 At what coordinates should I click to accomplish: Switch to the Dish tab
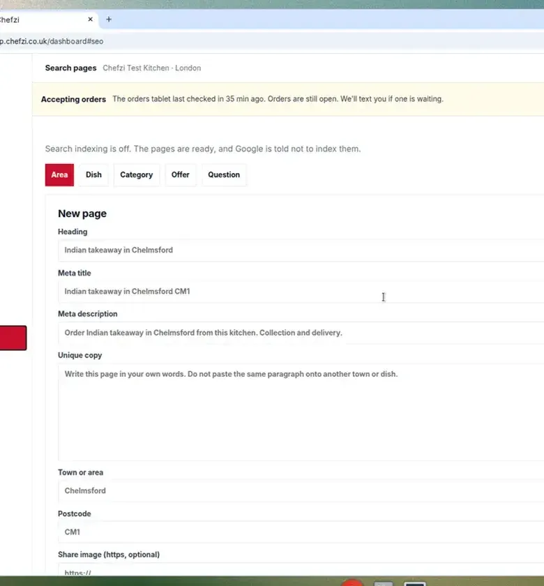coord(93,174)
